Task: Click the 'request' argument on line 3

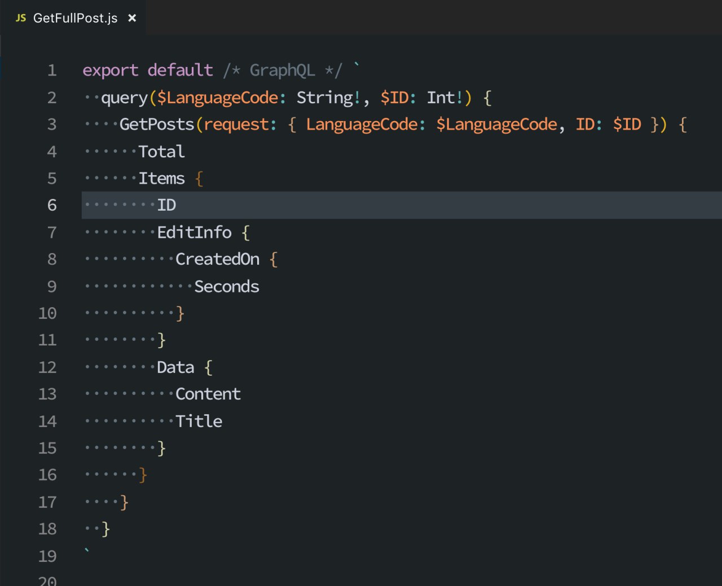Action: (x=236, y=125)
